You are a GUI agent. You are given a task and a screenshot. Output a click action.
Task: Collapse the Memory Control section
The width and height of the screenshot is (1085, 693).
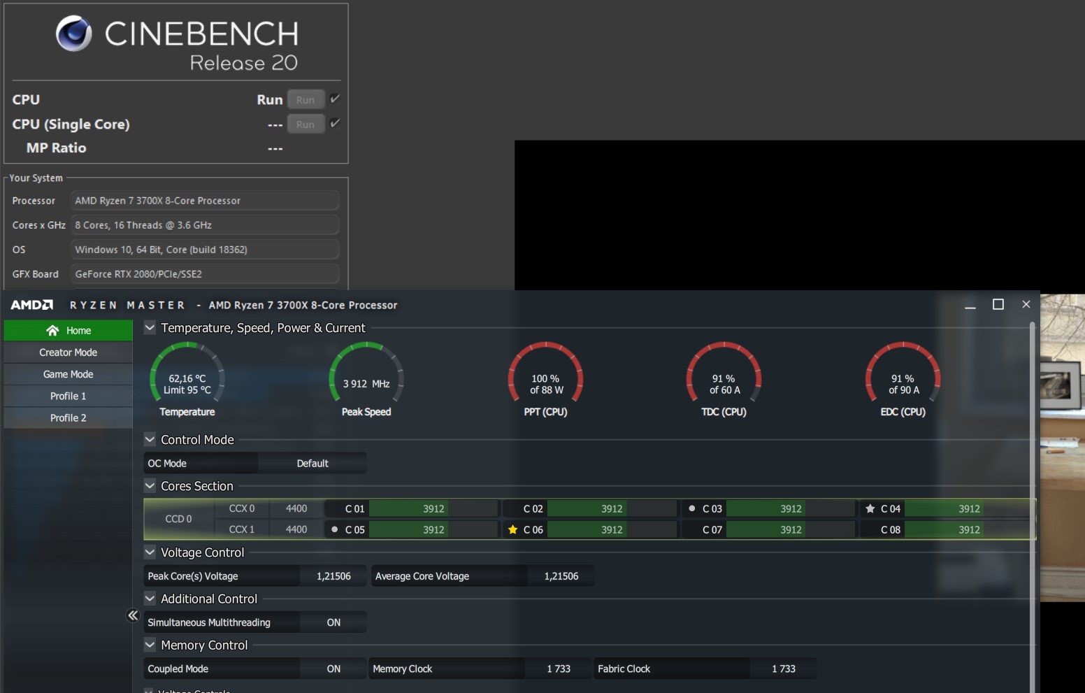point(150,645)
